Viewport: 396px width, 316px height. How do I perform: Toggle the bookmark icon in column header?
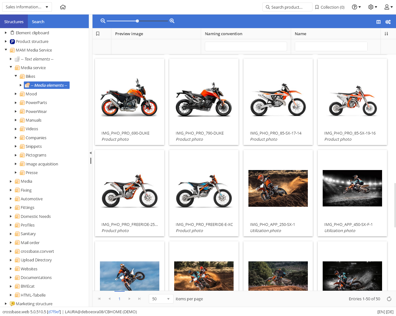[98, 34]
